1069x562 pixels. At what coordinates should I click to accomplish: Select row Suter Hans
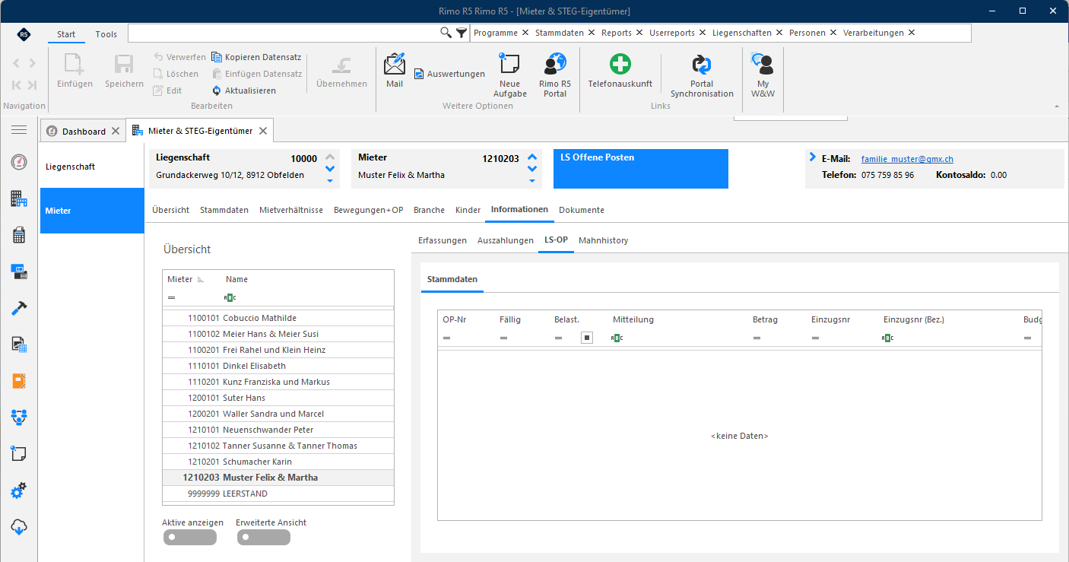click(278, 398)
